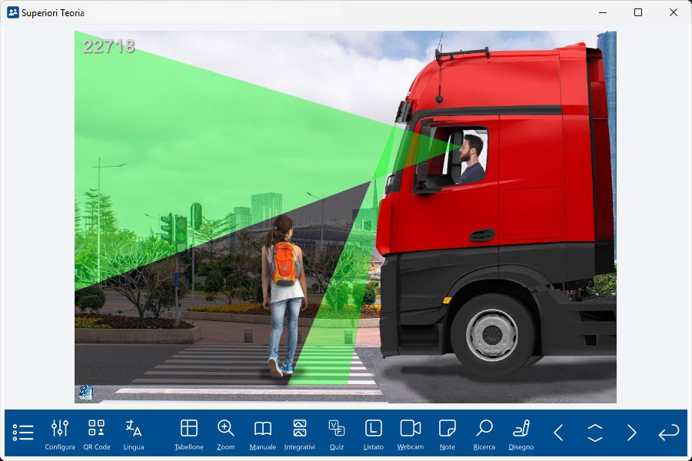Image resolution: width=692 pixels, height=461 pixels.
Task: Open the Tabellone board
Action: [x=189, y=434]
